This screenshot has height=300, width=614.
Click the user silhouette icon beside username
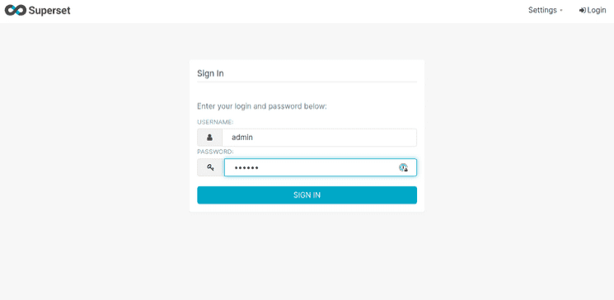[x=209, y=138]
